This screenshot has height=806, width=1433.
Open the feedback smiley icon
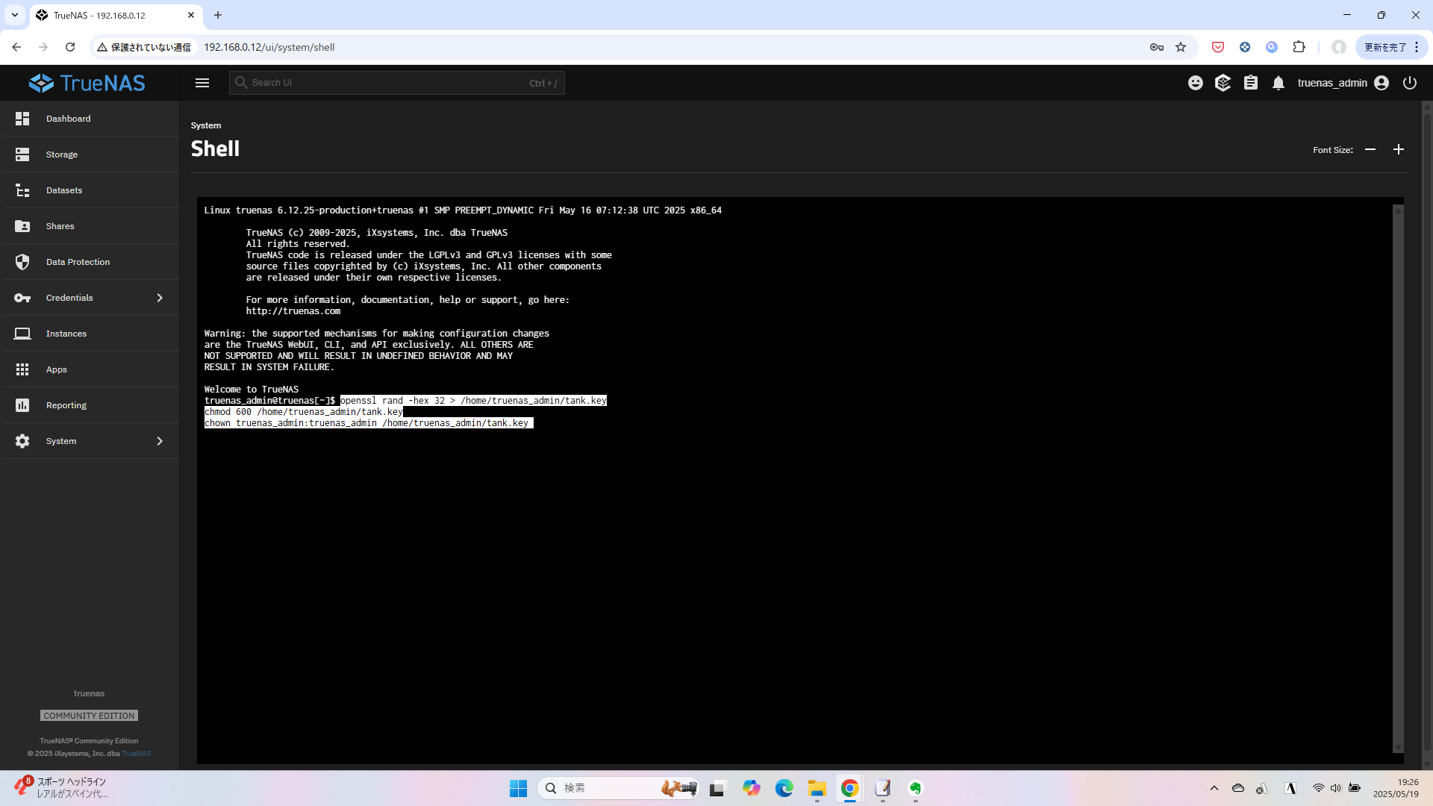coord(1196,83)
